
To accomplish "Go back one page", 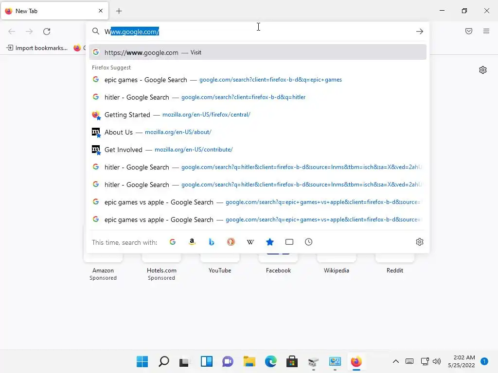I will point(12,32).
